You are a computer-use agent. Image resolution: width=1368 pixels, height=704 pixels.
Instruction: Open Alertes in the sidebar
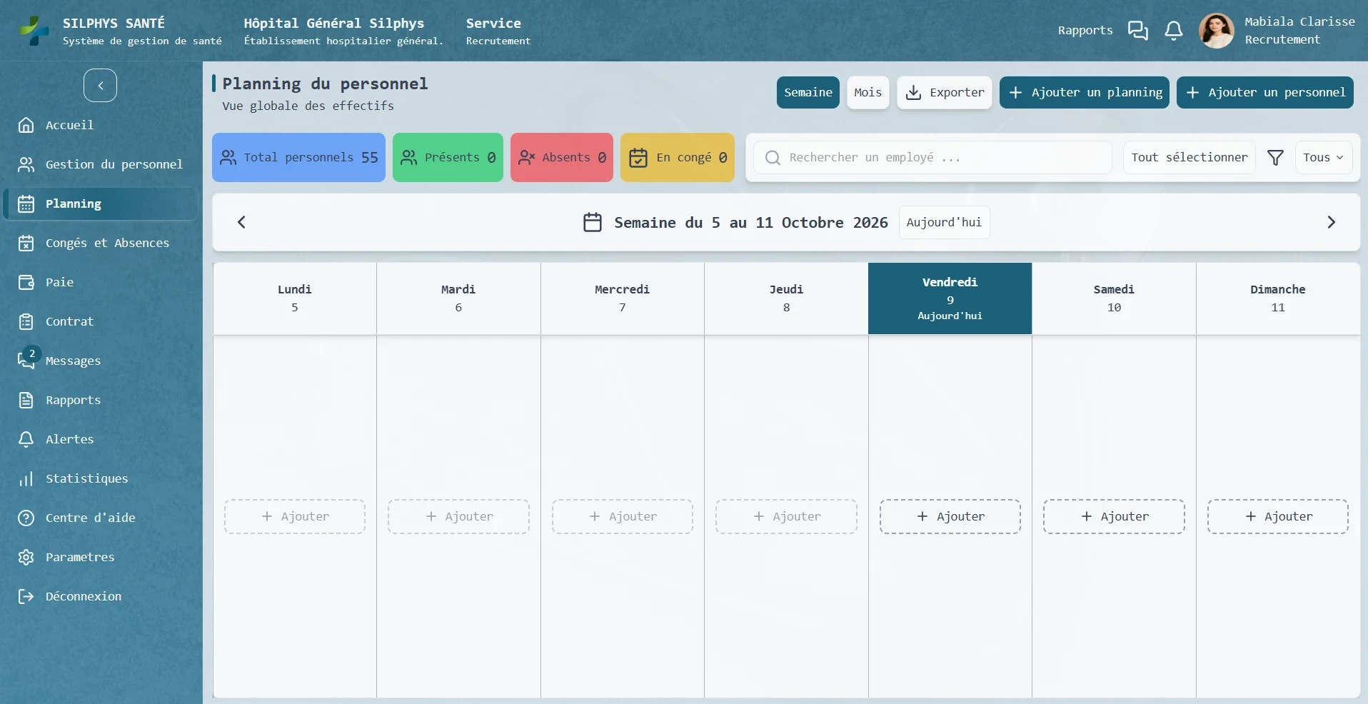pyautogui.click(x=100, y=439)
